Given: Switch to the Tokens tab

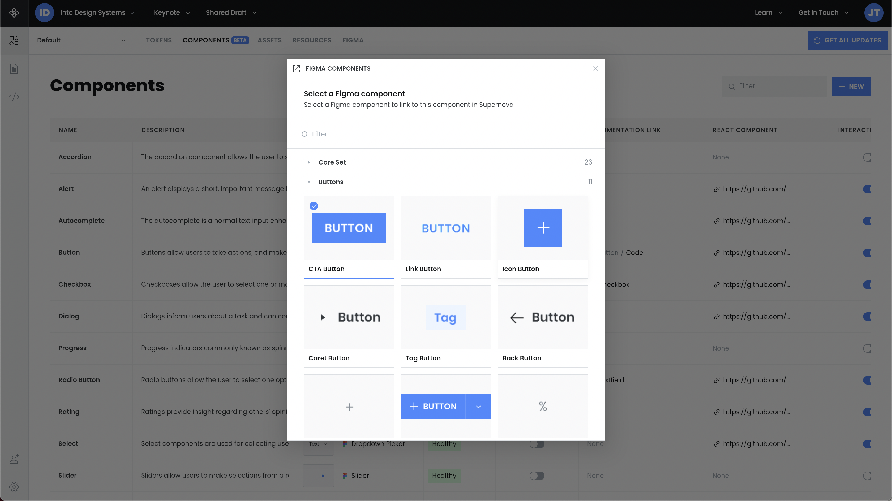Looking at the screenshot, I should pos(158,40).
